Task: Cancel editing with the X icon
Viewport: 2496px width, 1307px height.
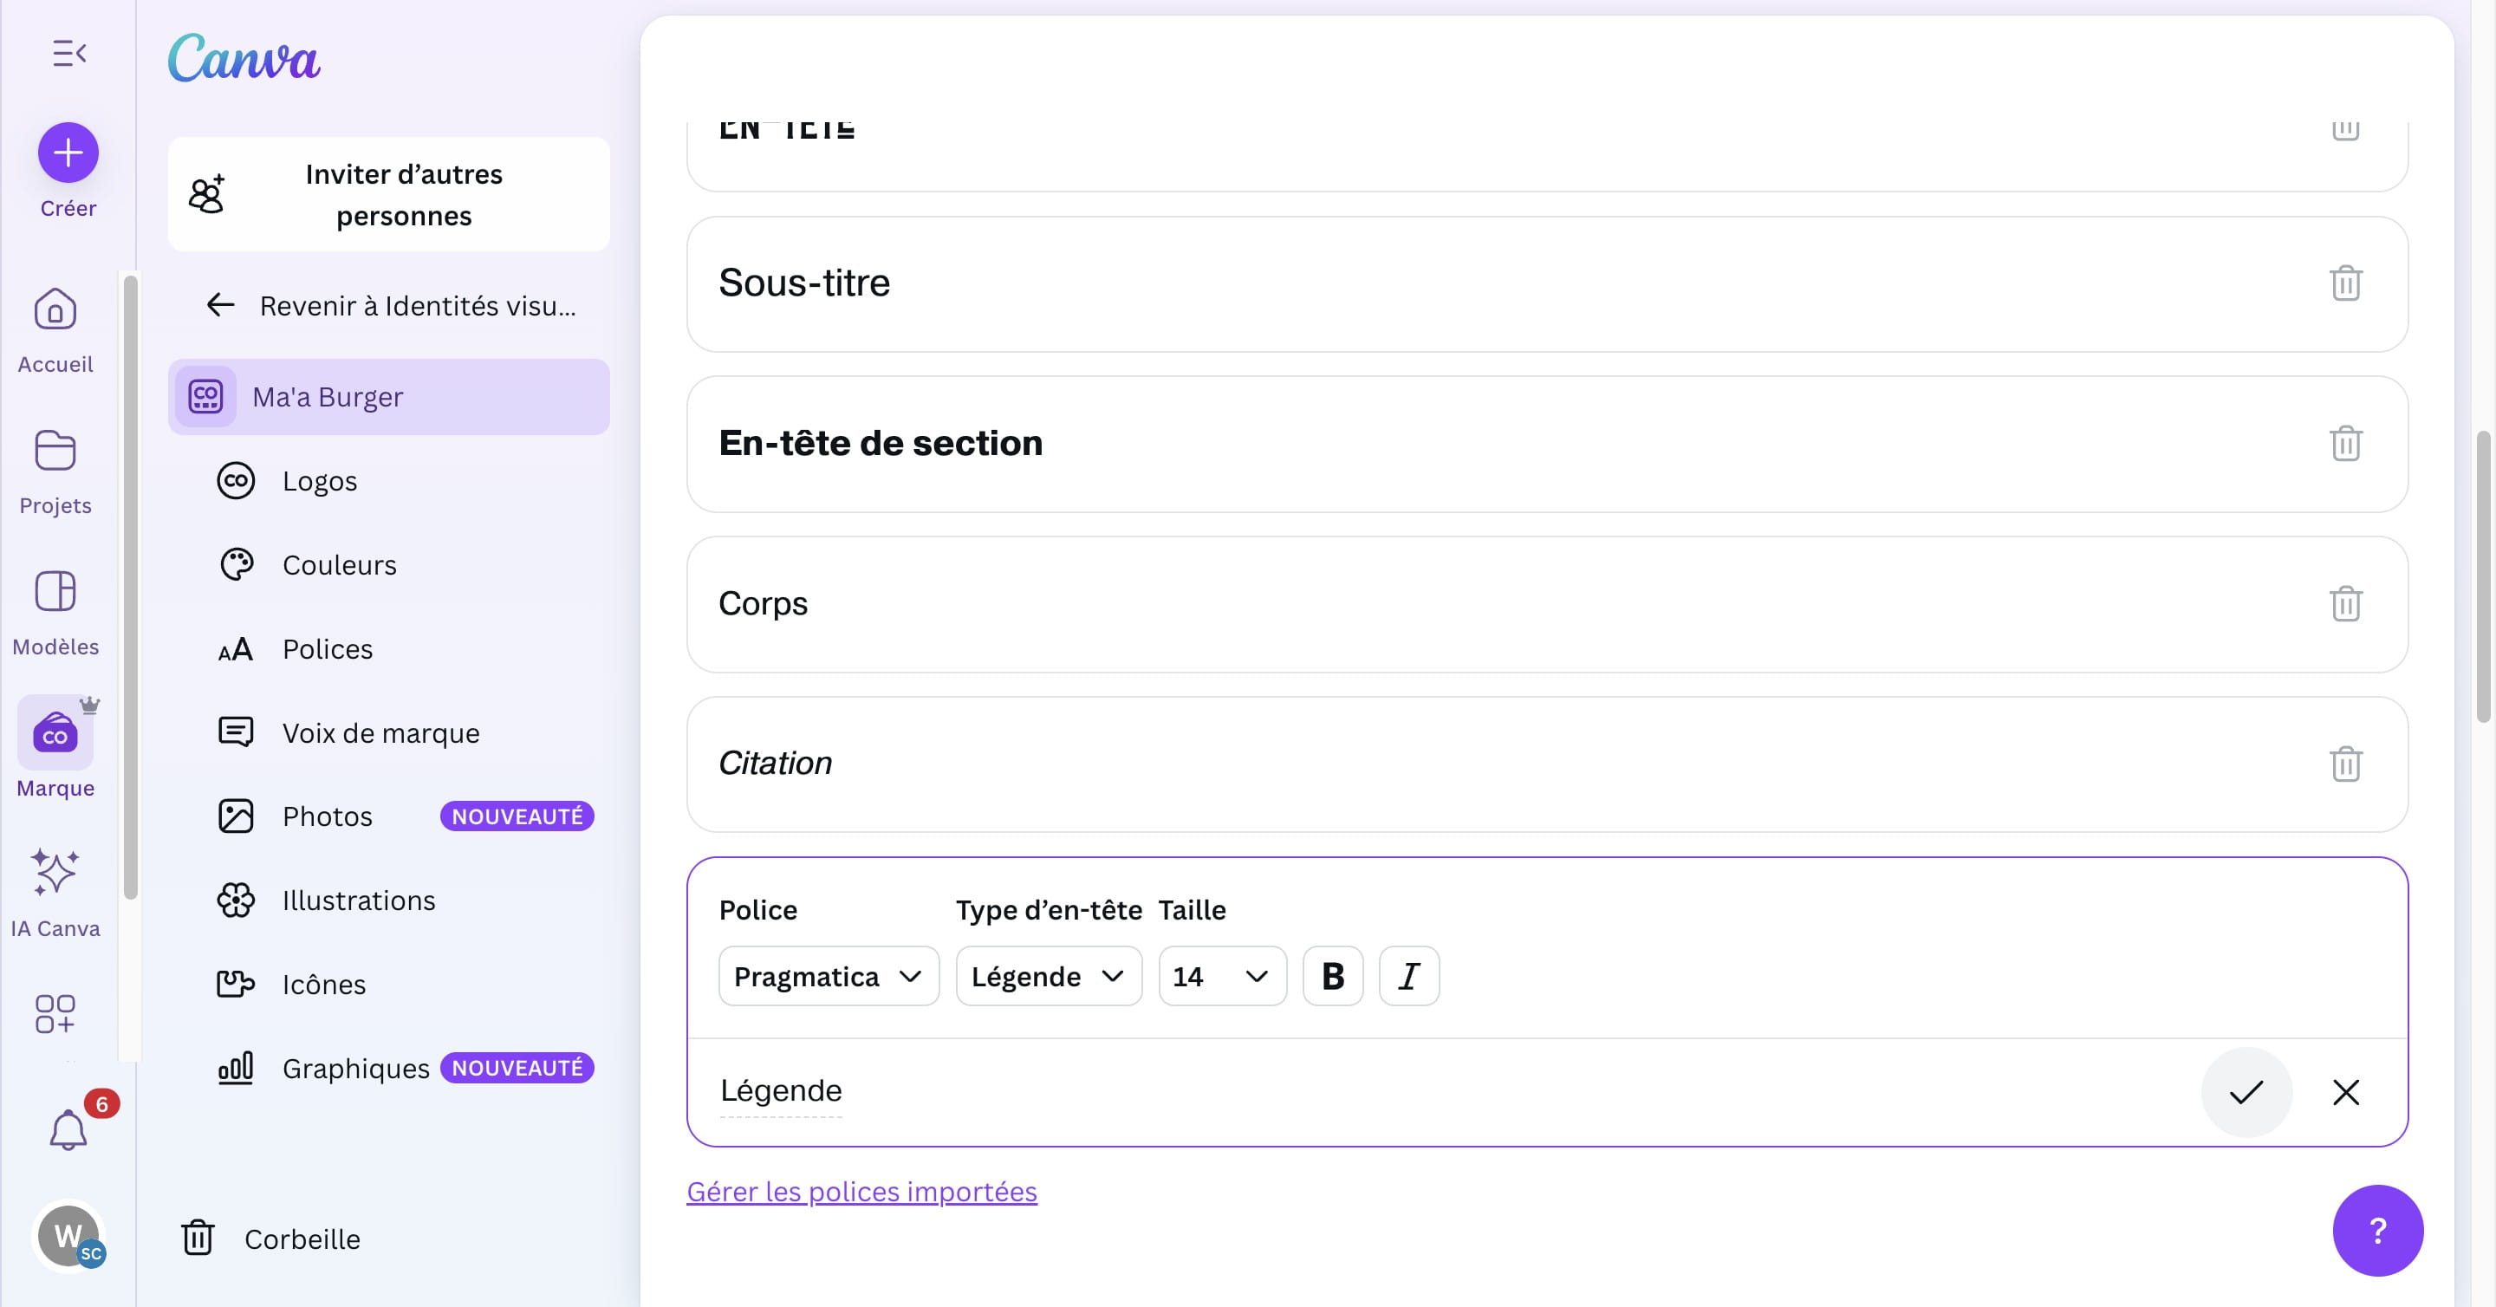Action: pos(2345,1092)
